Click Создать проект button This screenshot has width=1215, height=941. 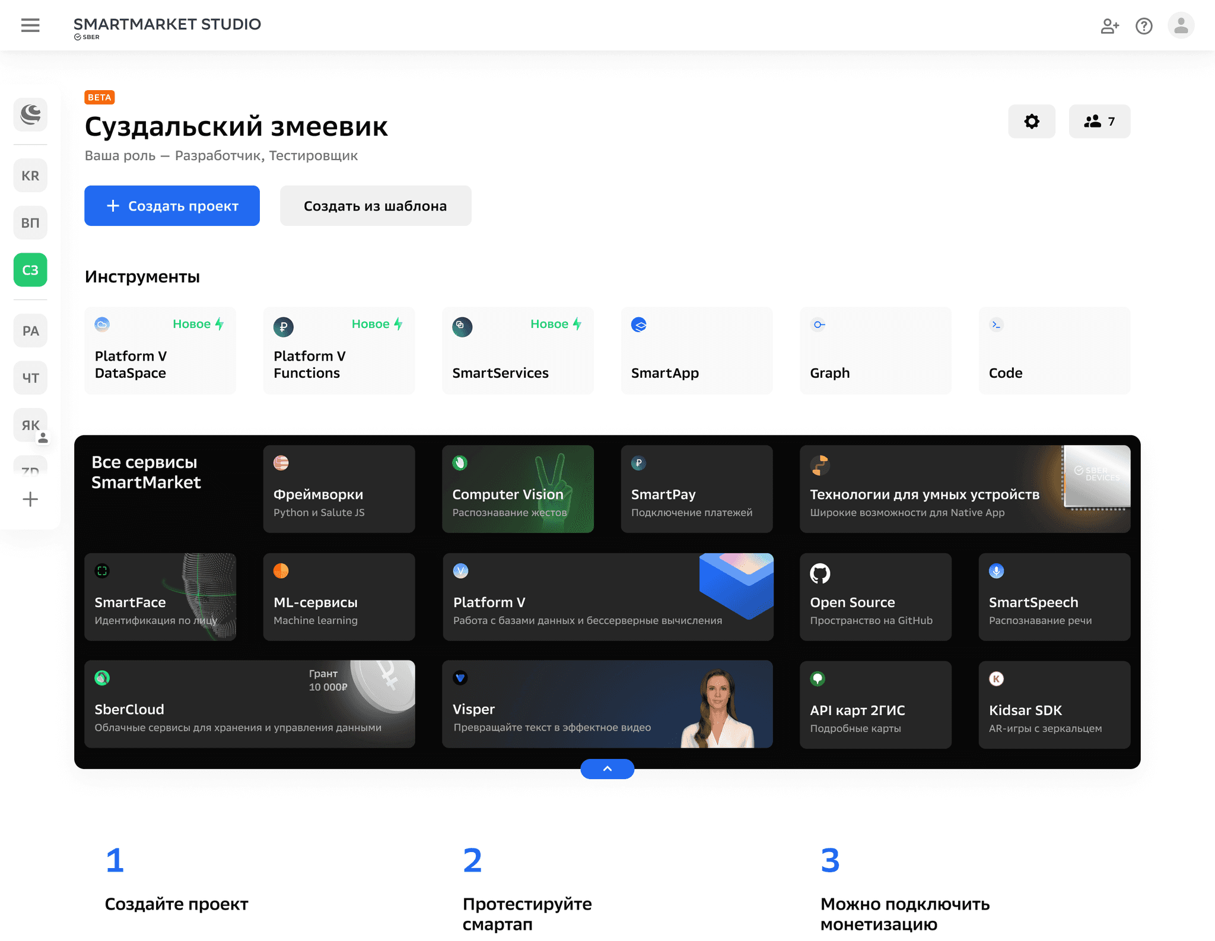172,206
